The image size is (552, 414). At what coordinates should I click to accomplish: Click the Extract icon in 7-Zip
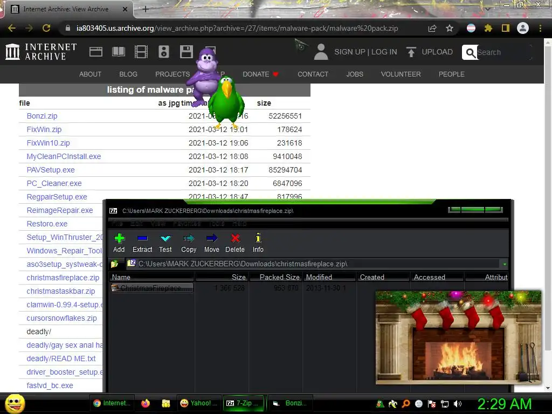click(x=142, y=238)
